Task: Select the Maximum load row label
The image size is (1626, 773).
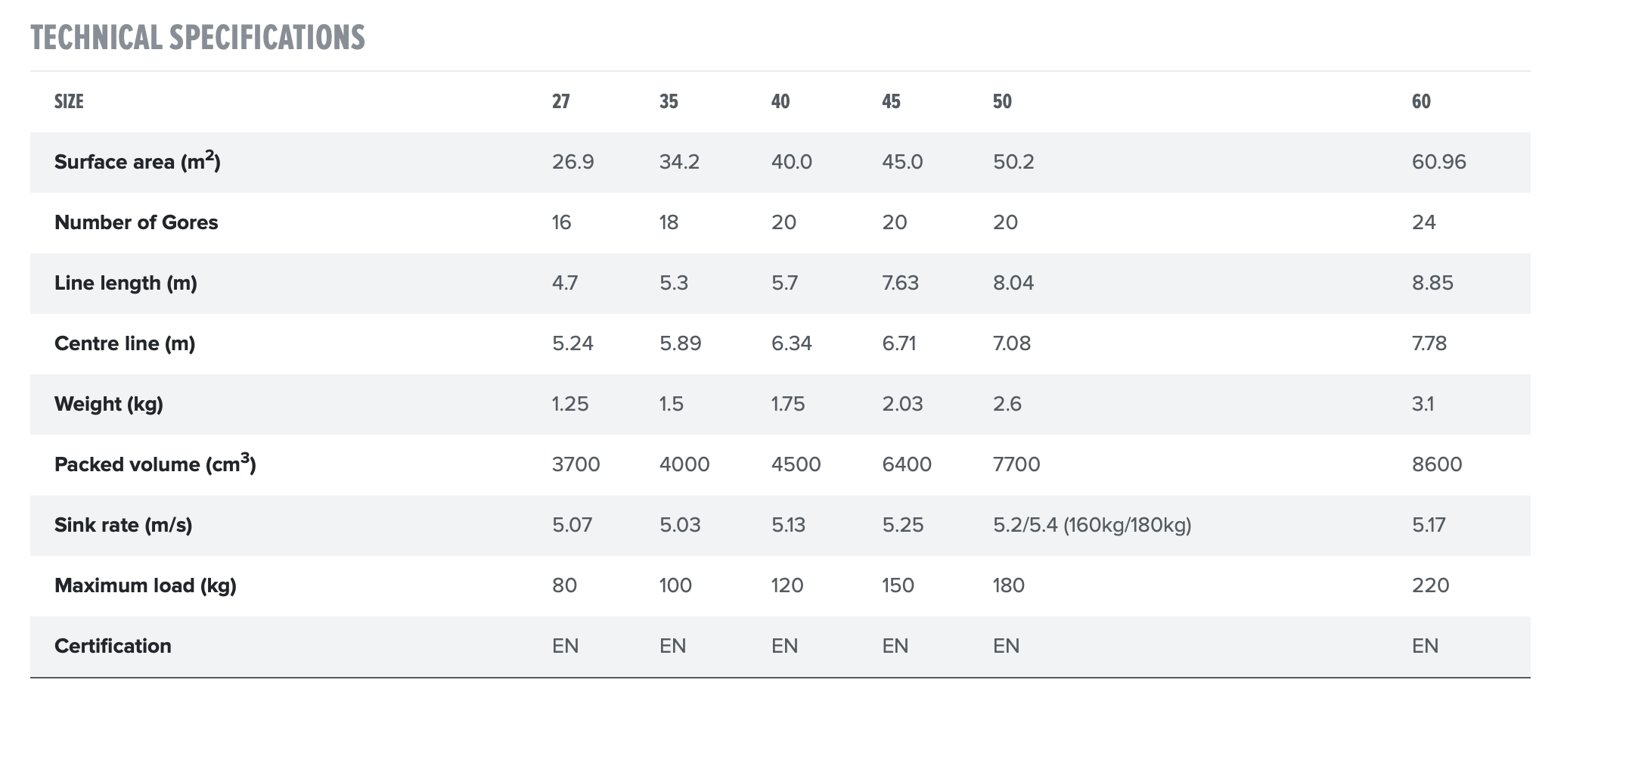Action: click(x=145, y=585)
